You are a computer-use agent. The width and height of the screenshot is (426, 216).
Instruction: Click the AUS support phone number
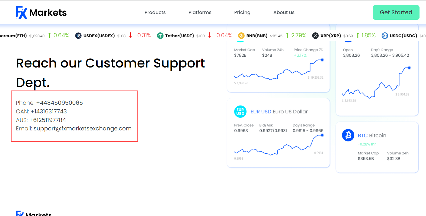(x=48, y=120)
